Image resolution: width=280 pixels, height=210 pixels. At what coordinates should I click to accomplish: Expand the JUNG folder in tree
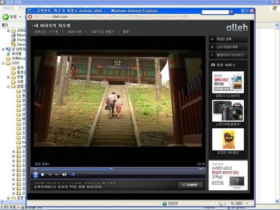[x=8, y=31]
